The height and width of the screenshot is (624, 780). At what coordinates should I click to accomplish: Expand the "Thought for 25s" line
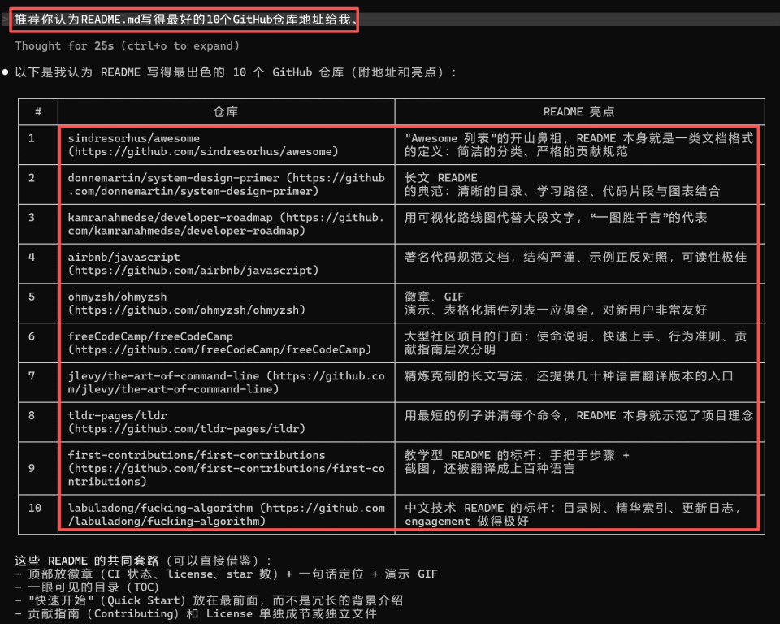tap(127, 45)
